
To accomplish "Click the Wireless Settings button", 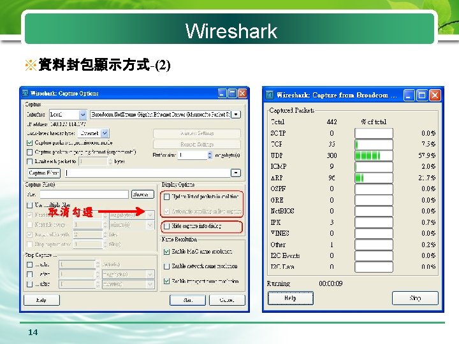I will (197, 133).
